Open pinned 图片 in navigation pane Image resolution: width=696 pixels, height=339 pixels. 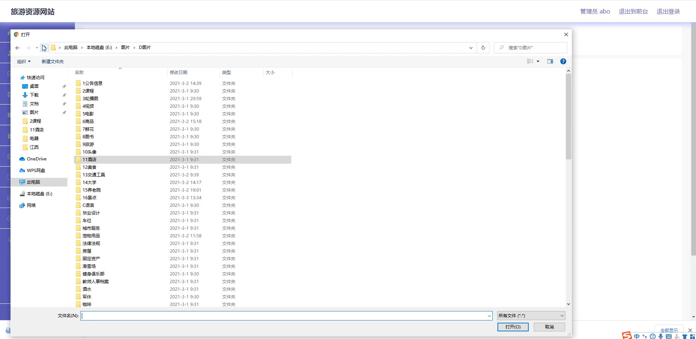click(34, 113)
